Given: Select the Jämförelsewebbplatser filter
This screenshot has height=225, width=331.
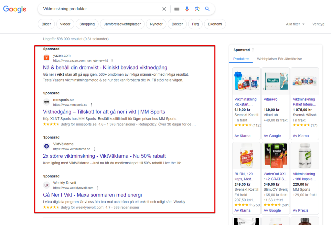Looking at the screenshot, I should [x=122, y=24].
